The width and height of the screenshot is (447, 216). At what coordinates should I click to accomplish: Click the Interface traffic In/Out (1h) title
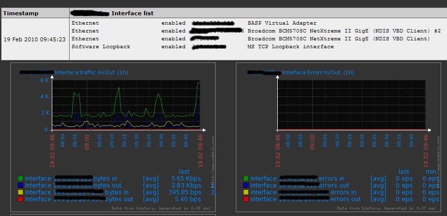(91, 72)
